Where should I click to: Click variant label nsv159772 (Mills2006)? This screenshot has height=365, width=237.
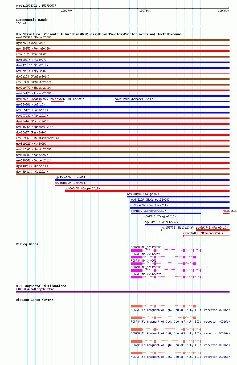point(177,228)
